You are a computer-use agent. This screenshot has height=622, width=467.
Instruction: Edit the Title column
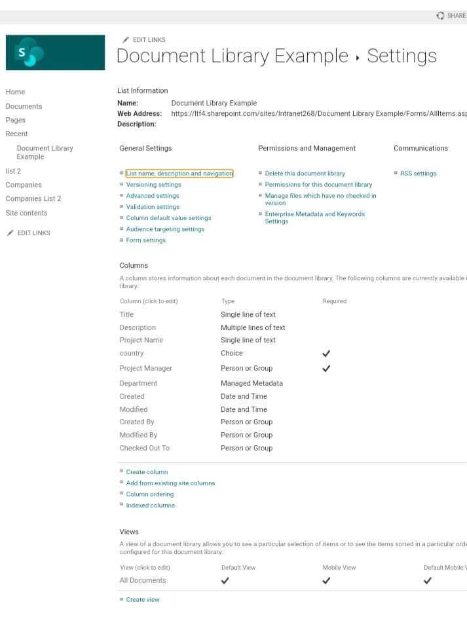[126, 314]
